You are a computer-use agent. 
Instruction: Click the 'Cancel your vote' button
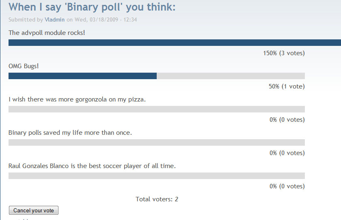(x=34, y=210)
